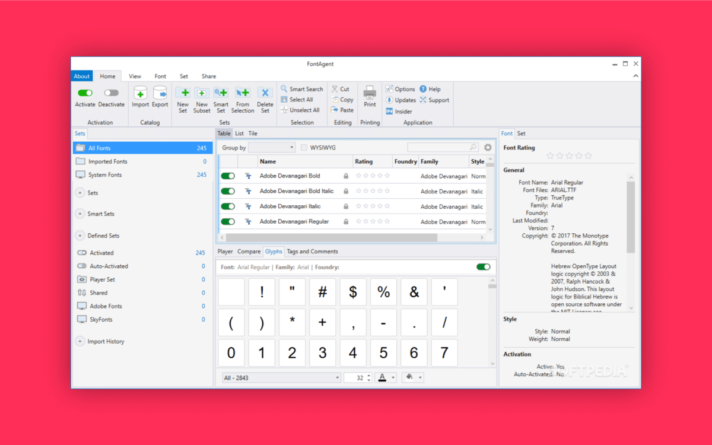
Task: Select the '&' glyph cell
Action: [414, 292]
